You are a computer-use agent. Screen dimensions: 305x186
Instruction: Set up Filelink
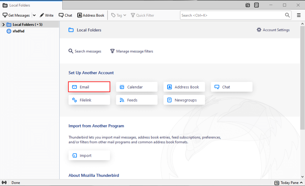pos(89,100)
